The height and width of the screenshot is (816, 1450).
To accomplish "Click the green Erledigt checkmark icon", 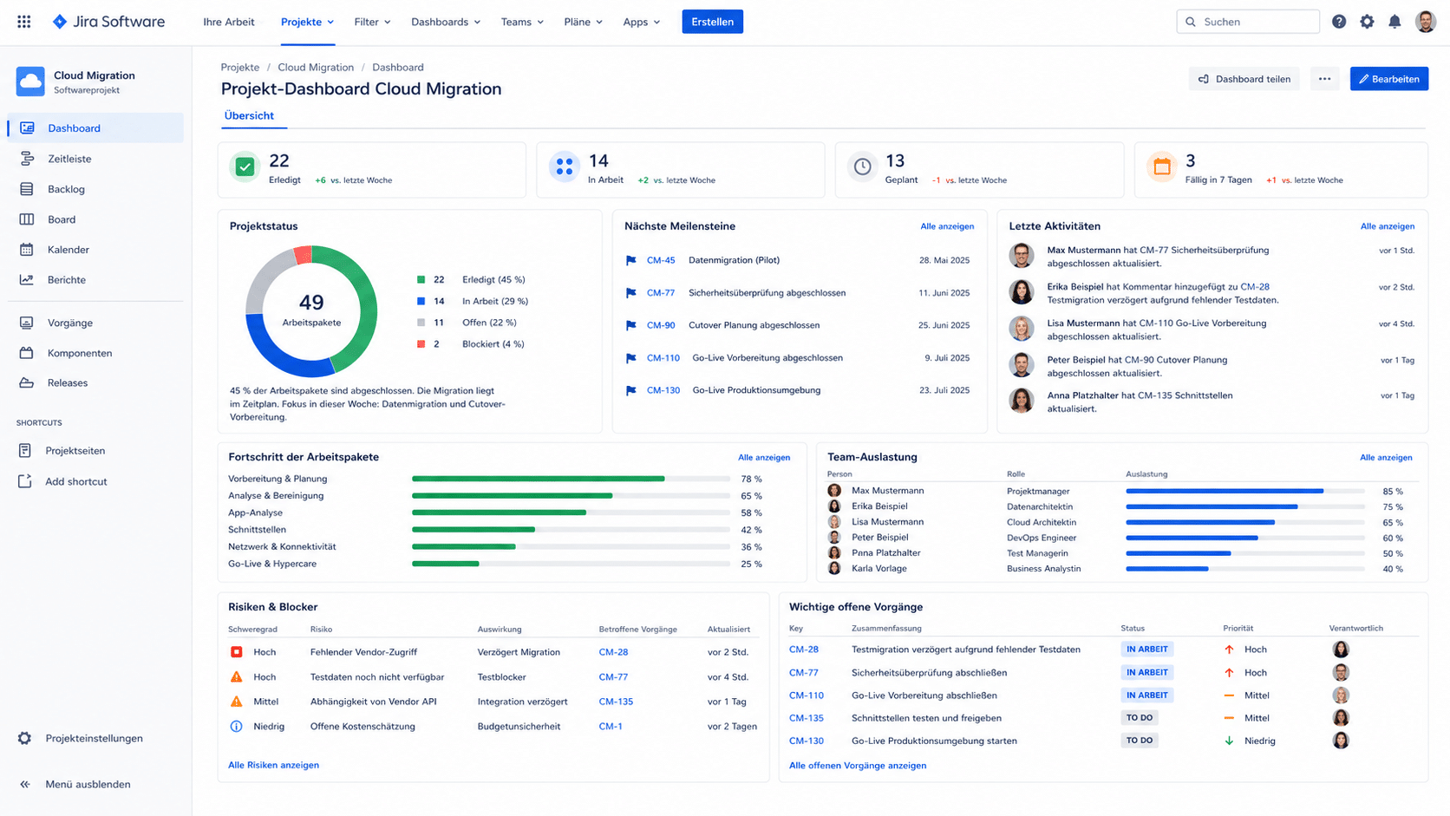I will 245,167.
